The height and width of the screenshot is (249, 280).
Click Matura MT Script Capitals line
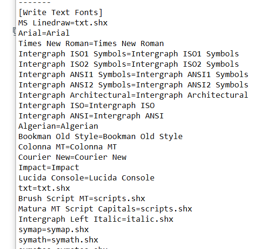105,209
